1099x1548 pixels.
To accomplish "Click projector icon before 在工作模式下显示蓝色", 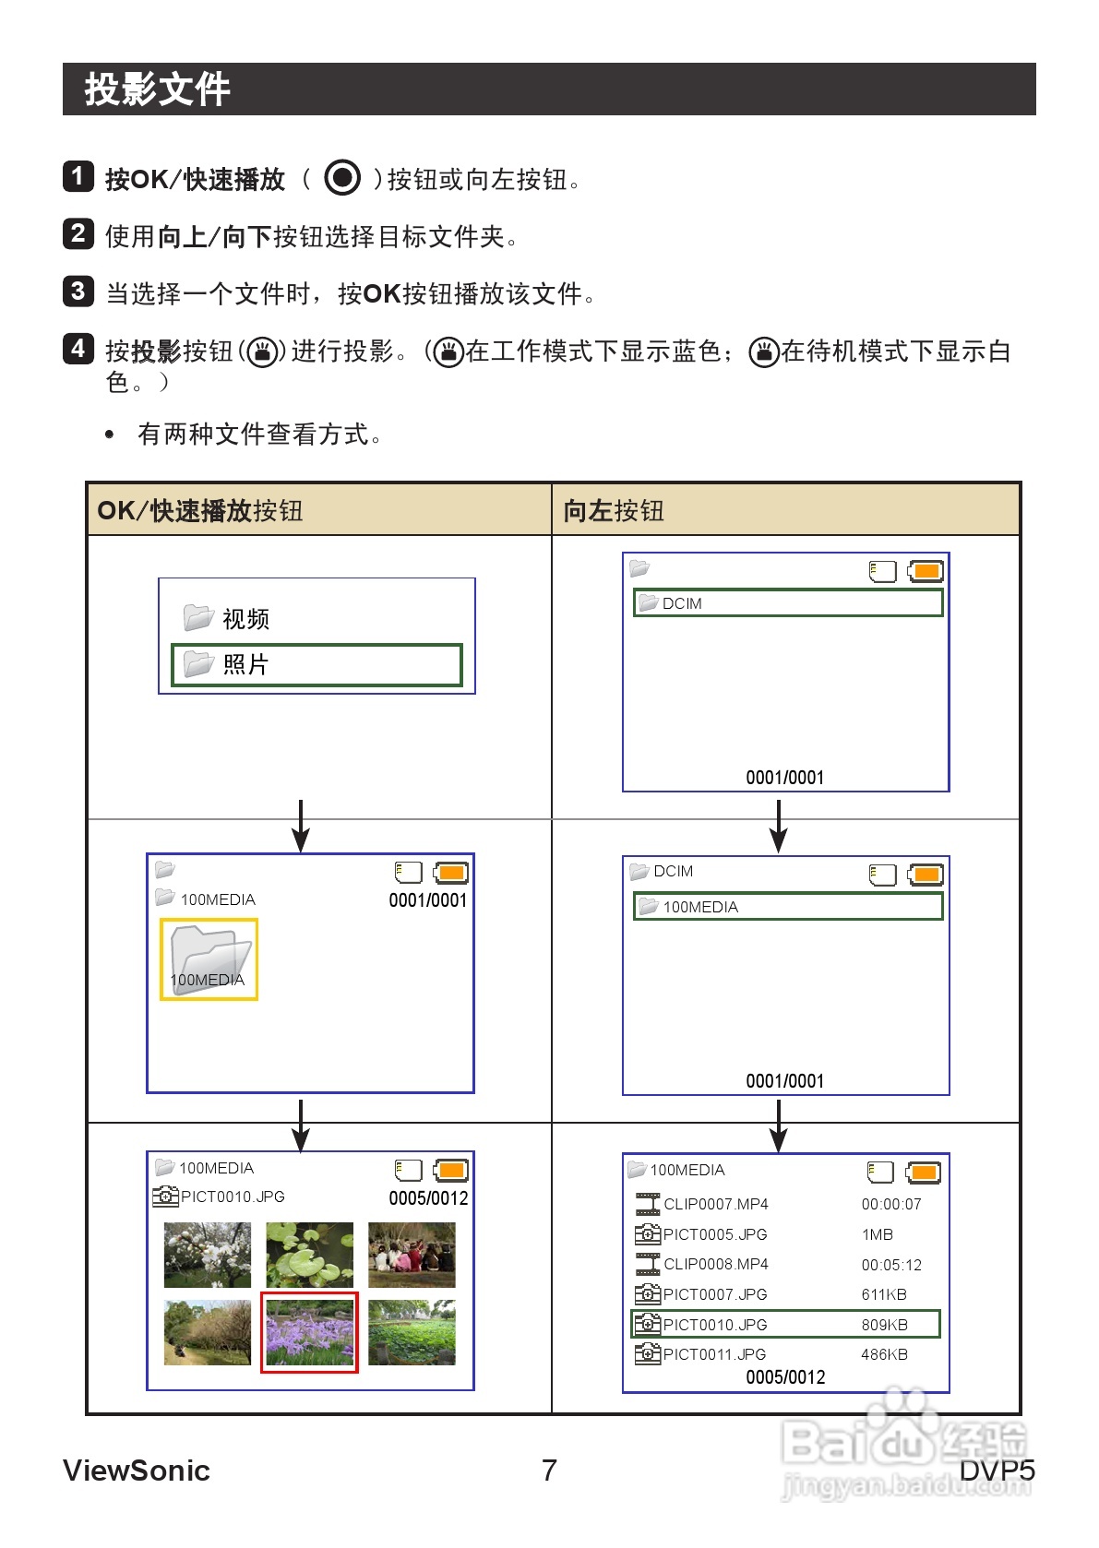I will coord(448,351).
